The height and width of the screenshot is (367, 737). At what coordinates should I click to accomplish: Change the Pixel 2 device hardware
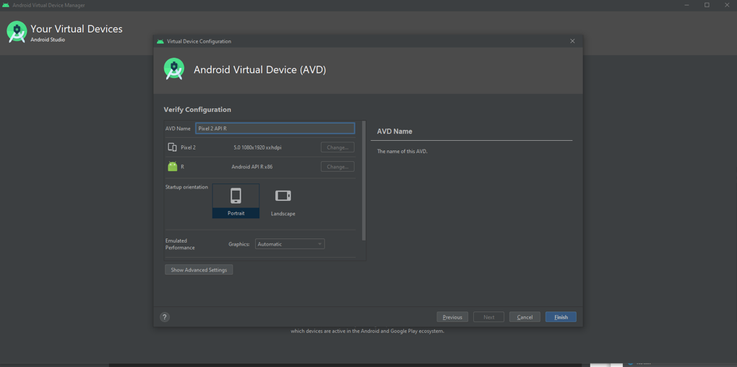[x=337, y=147]
